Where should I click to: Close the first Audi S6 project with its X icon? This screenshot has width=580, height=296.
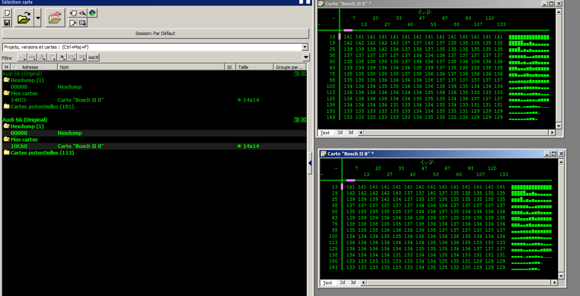[x=303, y=74]
